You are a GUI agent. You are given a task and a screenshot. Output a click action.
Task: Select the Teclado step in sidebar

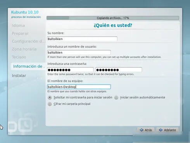(x=19, y=57)
